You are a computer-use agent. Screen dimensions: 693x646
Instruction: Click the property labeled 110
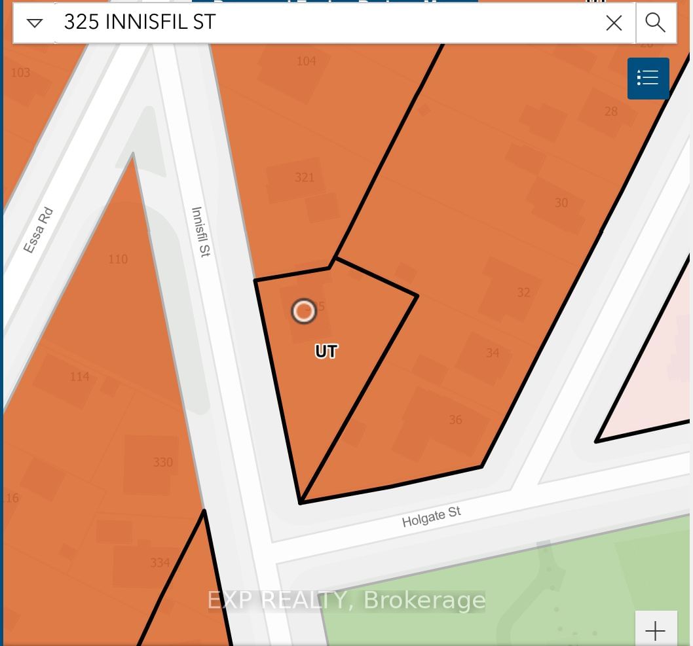coord(118,259)
